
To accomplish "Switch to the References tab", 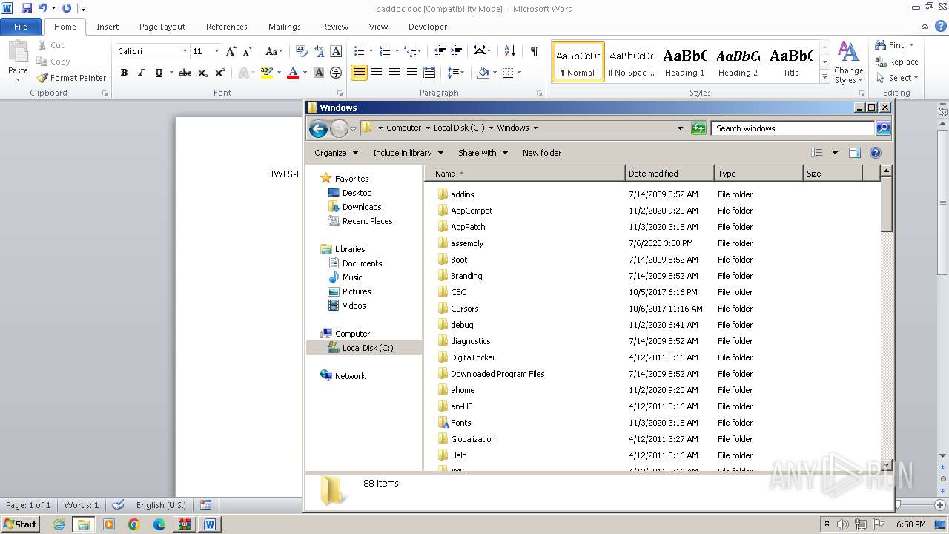I will coord(227,27).
